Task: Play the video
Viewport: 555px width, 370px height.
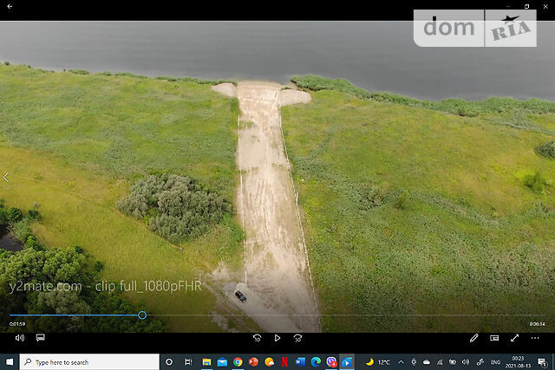Action: [277, 338]
